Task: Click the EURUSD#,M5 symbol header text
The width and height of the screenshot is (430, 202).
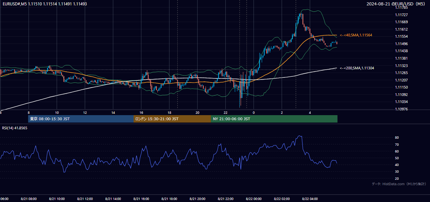Action: (44, 3)
